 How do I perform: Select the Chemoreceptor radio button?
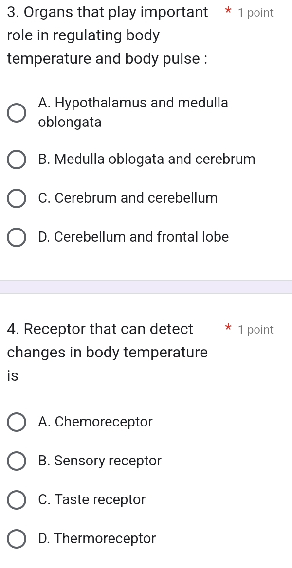pos(17,422)
